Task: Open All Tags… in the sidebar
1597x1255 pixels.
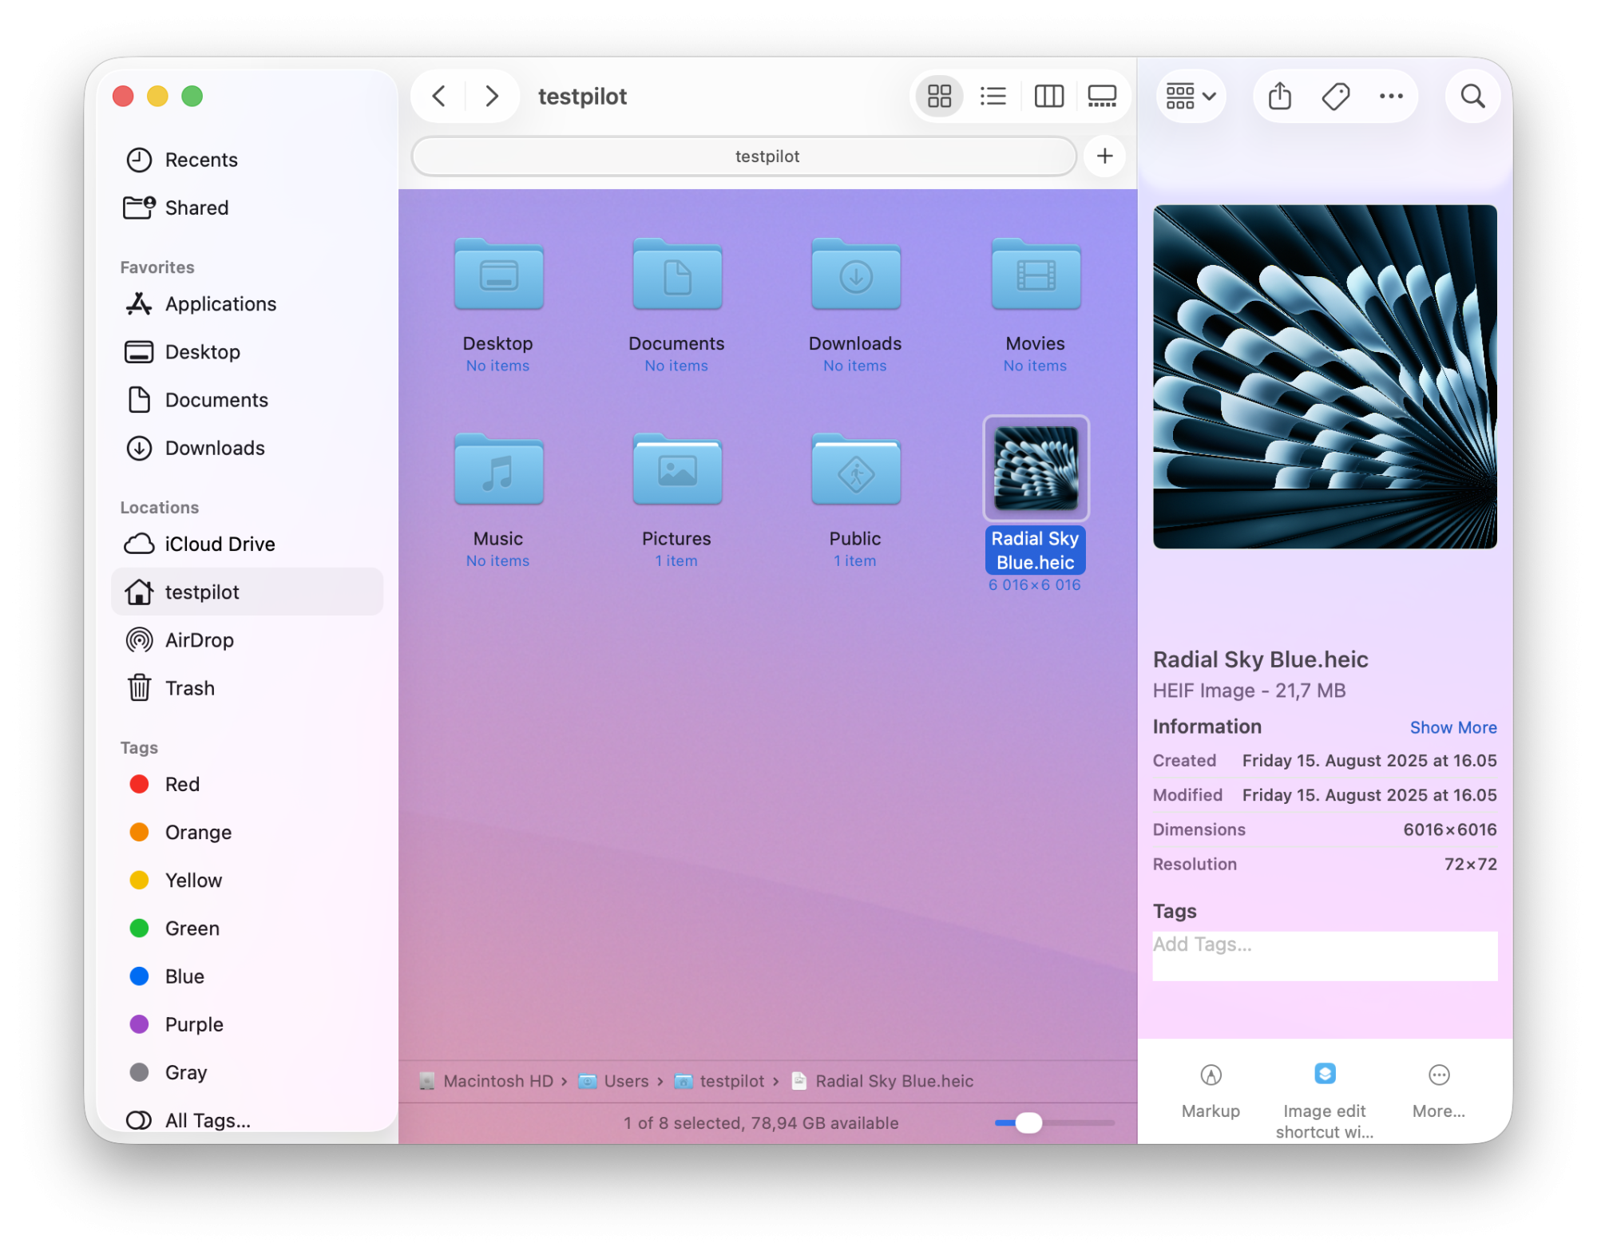Action: (207, 1121)
